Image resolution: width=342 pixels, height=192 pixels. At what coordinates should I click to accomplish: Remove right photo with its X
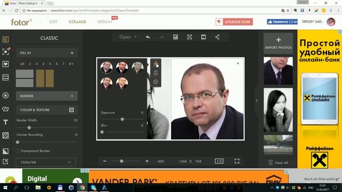238,63
